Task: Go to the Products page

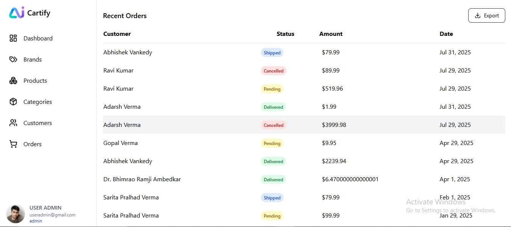Action: coord(35,80)
